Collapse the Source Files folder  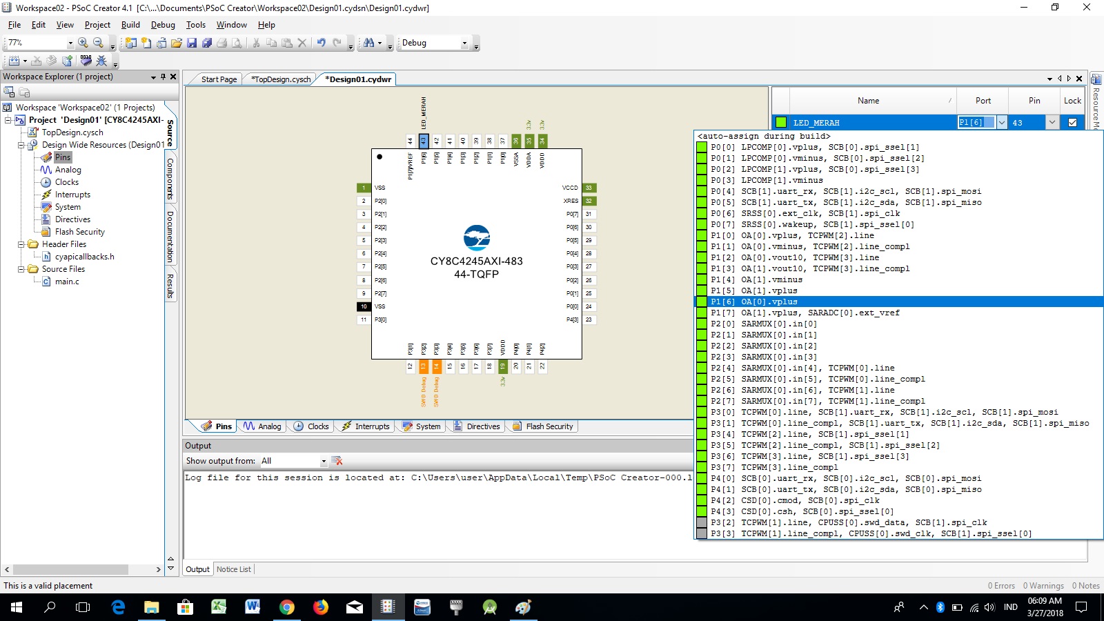pyautogui.click(x=21, y=269)
